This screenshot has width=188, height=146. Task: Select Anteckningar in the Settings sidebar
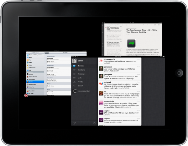pos(35,68)
